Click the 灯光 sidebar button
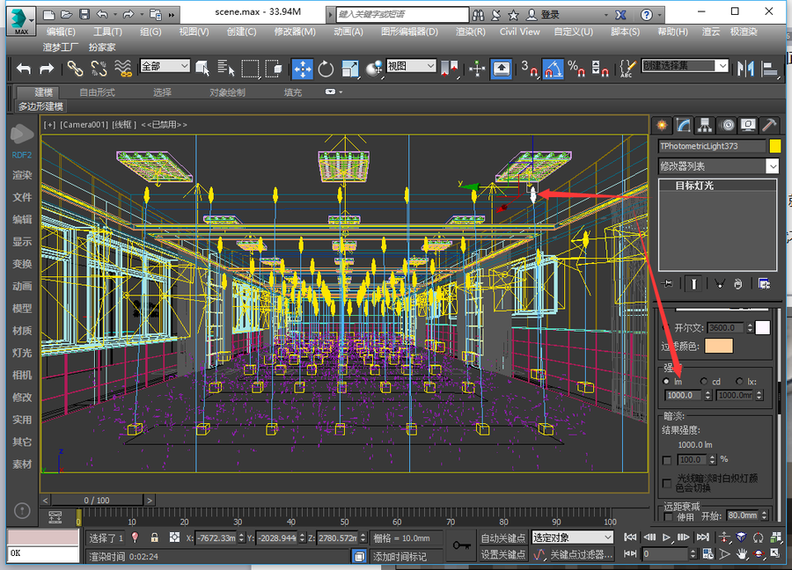Image resolution: width=792 pixels, height=570 pixels. (x=22, y=353)
